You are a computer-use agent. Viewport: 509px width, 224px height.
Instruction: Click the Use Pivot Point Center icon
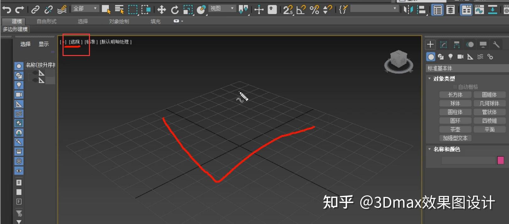[243, 10]
